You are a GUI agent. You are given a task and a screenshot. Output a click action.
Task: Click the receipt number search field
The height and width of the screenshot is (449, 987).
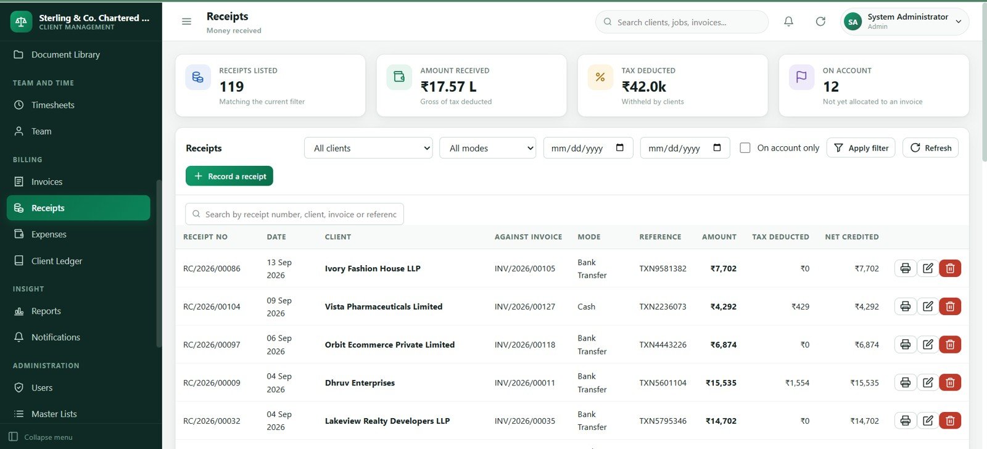pos(294,214)
